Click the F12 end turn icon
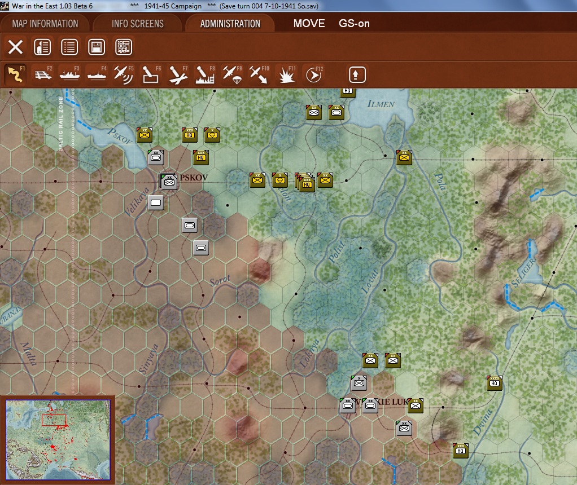Image resolution: width=577 pixels, height=485 pixels. pos(313,74)
